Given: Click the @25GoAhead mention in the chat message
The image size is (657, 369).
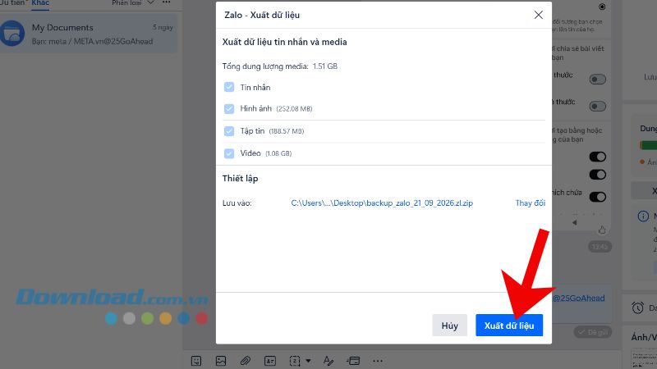Looking at the screenshot, I should tap(579, 298).
